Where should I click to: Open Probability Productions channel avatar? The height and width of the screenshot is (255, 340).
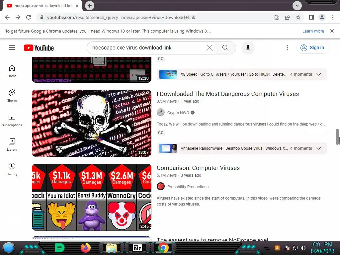pyautogui.click(x=161, y=187)
